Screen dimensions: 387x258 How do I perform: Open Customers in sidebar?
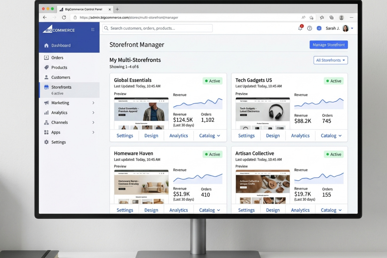[69, 77]
